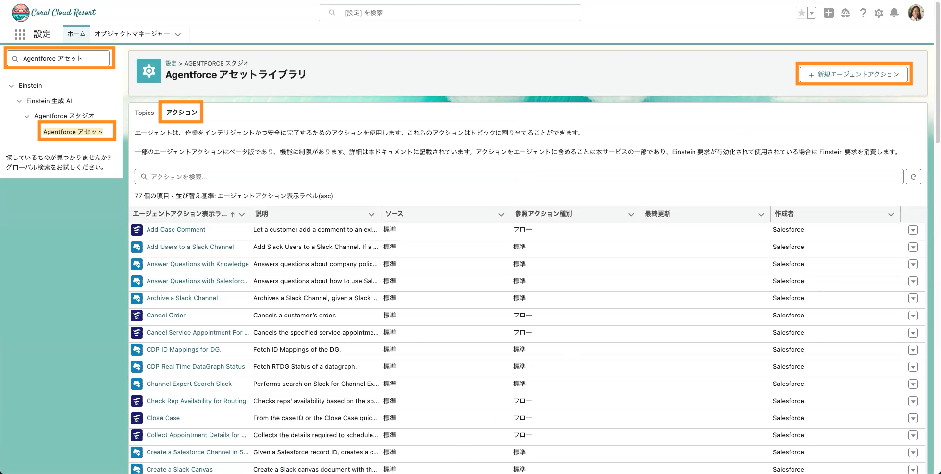Click the Collect Appointment Details flow icon

point(137,435)
